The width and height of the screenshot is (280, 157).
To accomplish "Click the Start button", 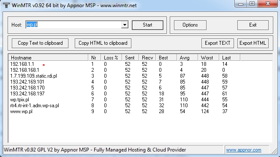I will pos(147,25).
